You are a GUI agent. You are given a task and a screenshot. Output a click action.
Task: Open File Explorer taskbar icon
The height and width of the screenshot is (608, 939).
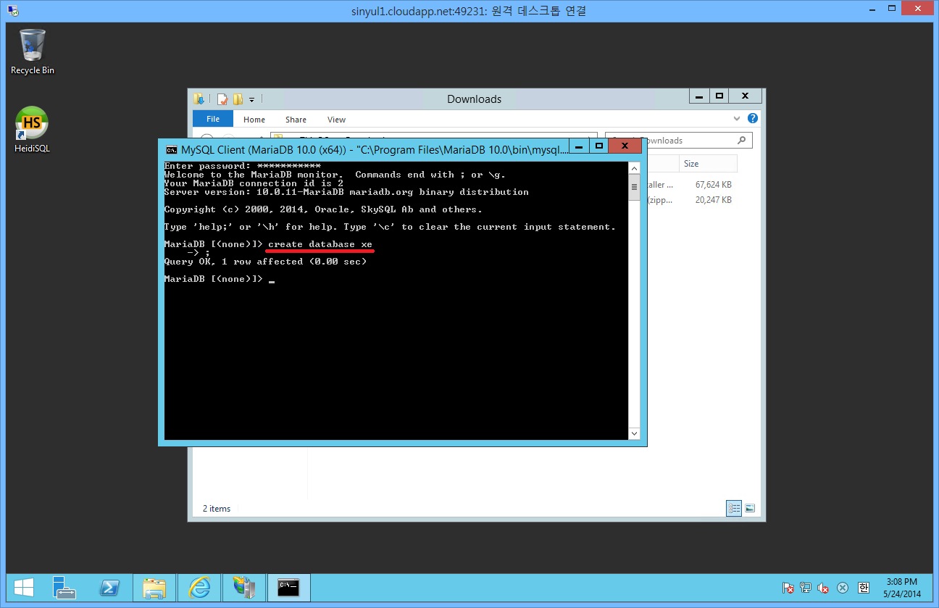point(154,588)
